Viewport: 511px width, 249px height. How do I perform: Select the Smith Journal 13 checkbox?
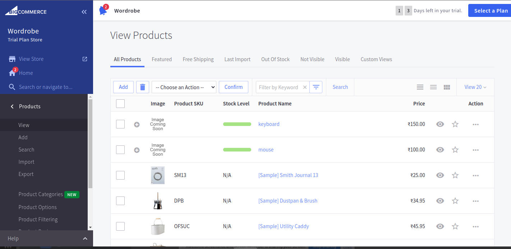pos(120,175)
